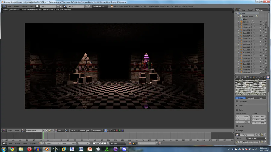Click the Blender icon in the Windows taskbar
This screenshot has width=271, height=152.
coord(47,149)
